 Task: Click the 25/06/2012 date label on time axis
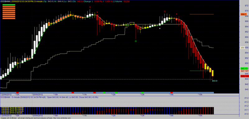coord(38,94)
